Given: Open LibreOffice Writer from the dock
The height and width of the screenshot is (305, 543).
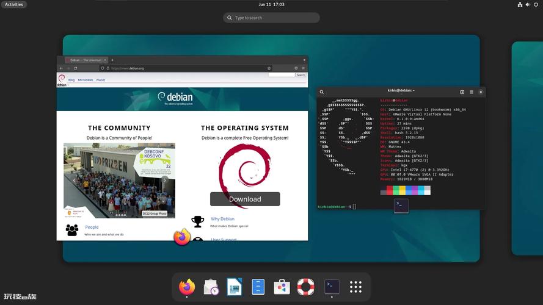Looking at the screenshot, I should click(x=235, y=287).
